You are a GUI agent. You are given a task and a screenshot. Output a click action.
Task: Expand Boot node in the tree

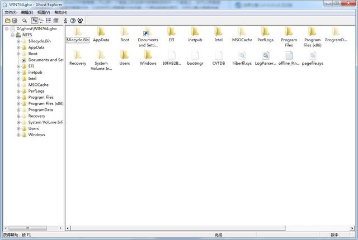[18, 54]
